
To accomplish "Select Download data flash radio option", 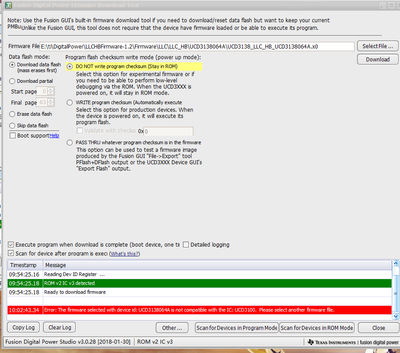I will [12, 65].
